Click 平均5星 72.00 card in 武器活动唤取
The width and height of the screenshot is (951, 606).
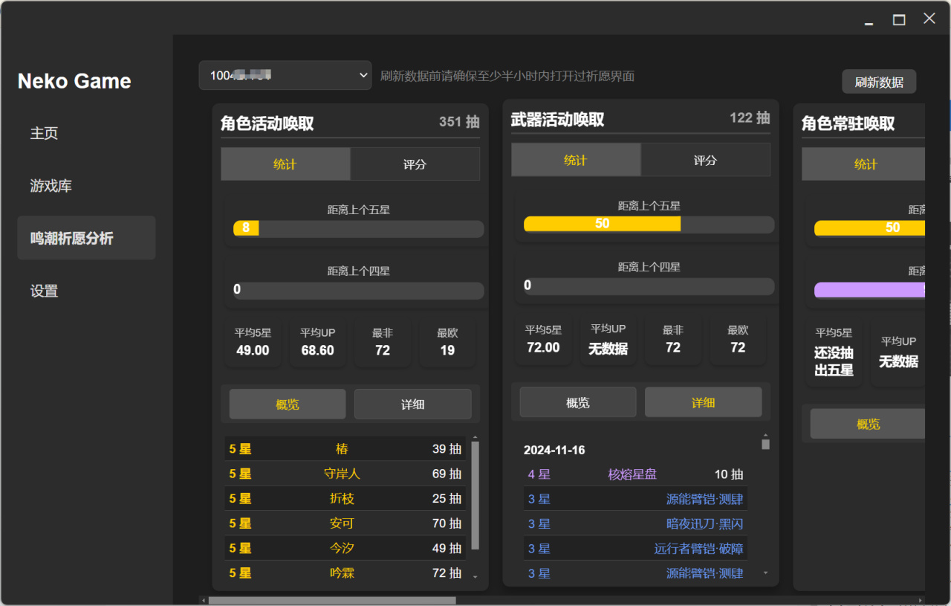(543, 340)
